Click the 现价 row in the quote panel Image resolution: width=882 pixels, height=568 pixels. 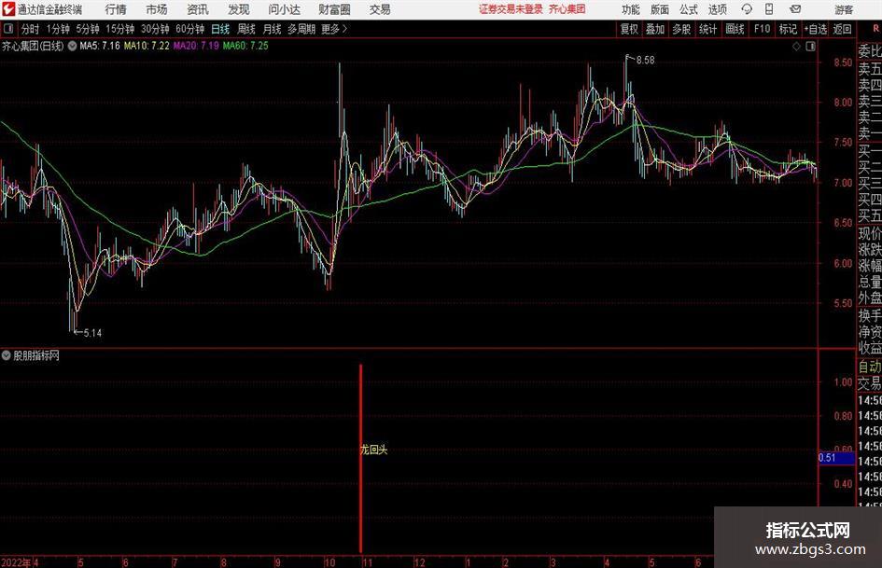pyautogui.click(x=870, y=233)
